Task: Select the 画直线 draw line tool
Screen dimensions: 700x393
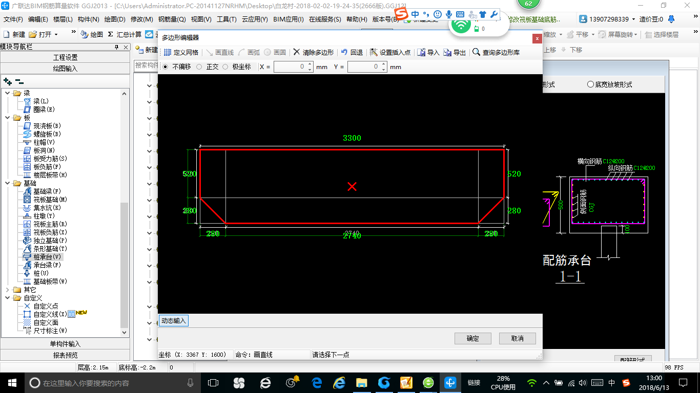Action: (220, 53)
